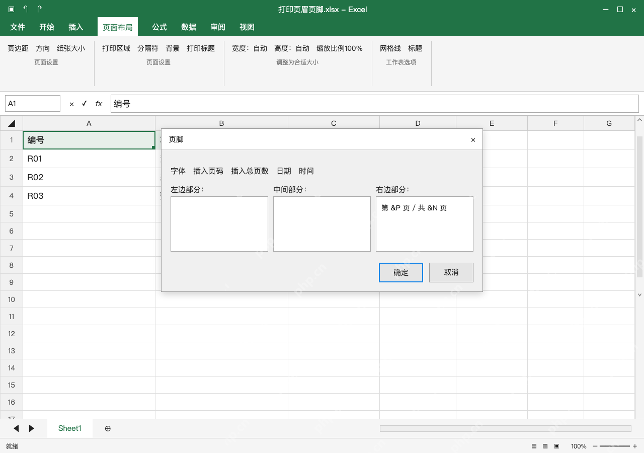The height and width of the screenshot is (453, 644).
Task: Add a new sheet with the ⊕ icon
Action: click(108, 428)
